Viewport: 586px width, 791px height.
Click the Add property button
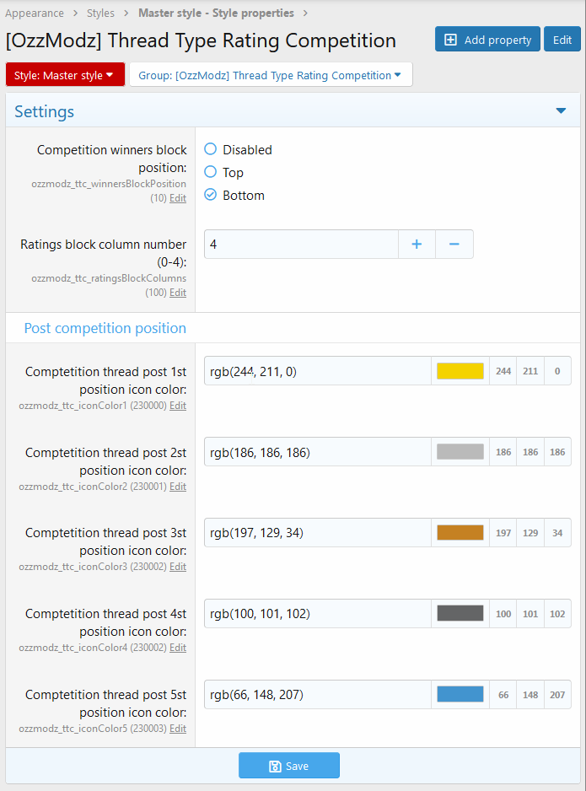(x=487, y=40)
